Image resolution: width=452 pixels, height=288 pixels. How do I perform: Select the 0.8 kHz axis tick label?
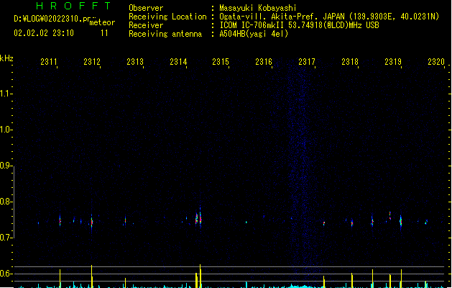(6, 202)
